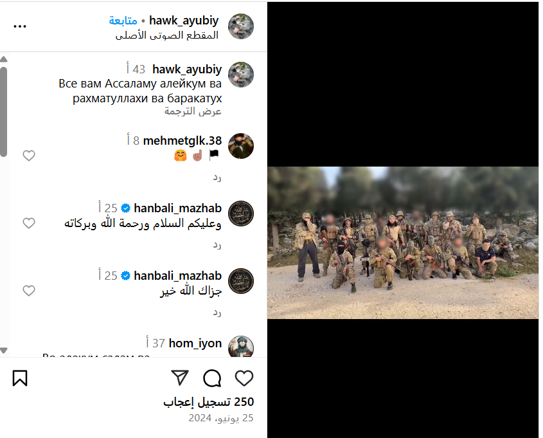Reply to mehmetglk.38's comment
This screenshot has width=543, height=438.
pyautogui.click(x=217, y=178)
